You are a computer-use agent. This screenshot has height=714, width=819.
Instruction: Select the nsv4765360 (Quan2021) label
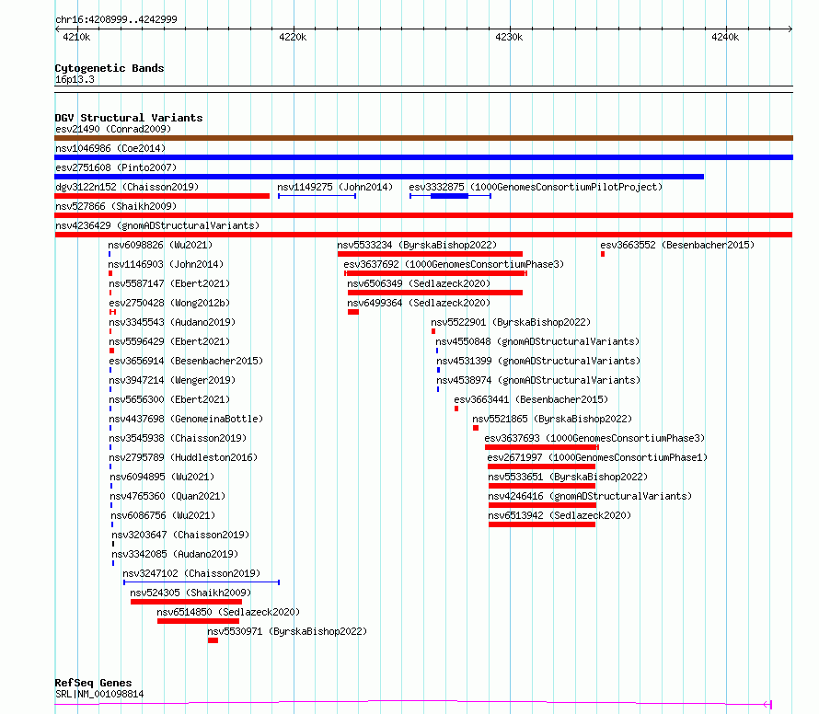click(167, 496)
